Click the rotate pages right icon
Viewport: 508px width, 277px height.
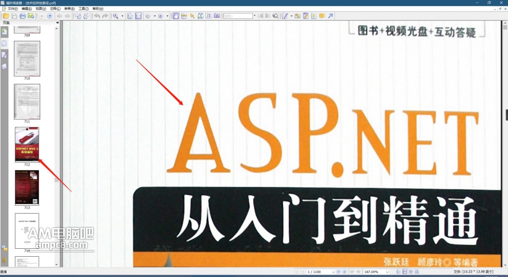pos(86,16)
